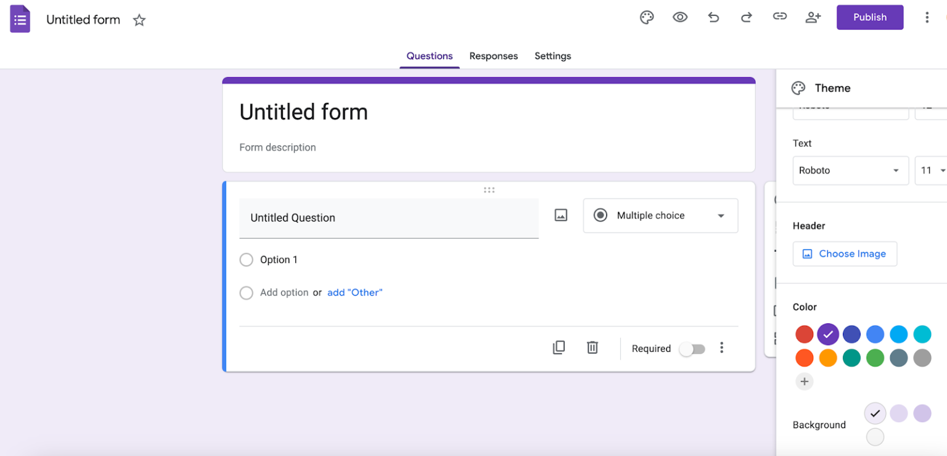Image resolution: width=947 pixels, height=456 pixels.
Task: Preview the form with the eye icon
Action: click(680, 17)
